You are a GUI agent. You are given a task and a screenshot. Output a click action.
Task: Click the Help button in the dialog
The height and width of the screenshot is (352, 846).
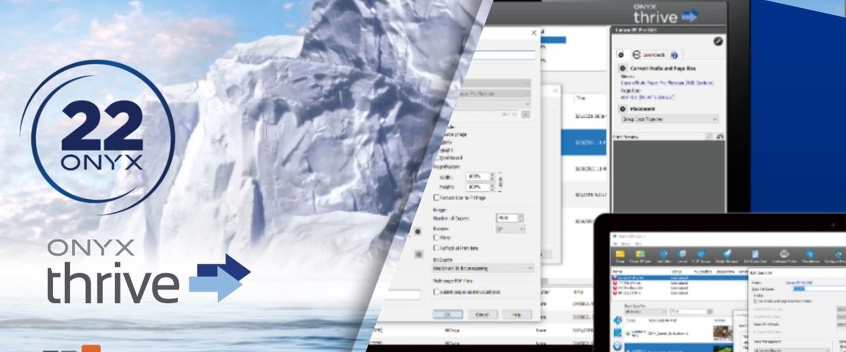point(516,314)
